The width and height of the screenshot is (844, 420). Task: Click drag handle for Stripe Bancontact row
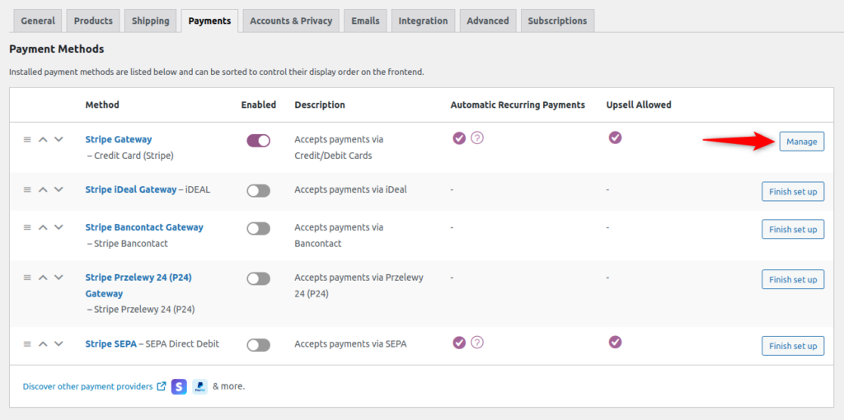click(27, 227)
